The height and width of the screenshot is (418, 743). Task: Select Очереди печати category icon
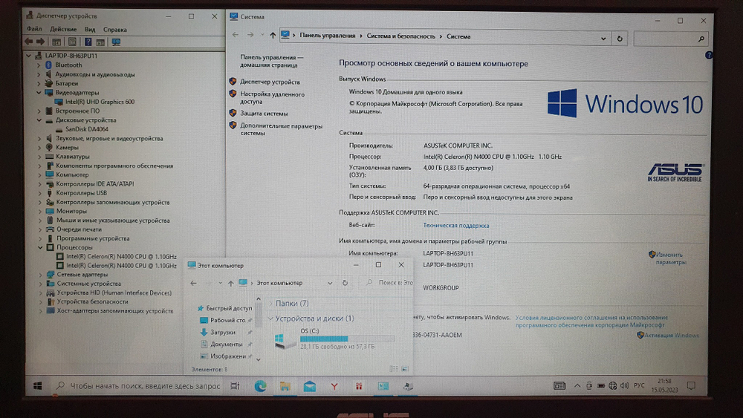[50, 229]
